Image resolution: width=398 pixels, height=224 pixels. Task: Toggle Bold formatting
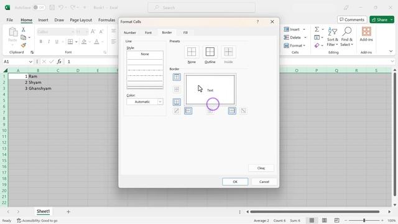(x=40, y=42)
